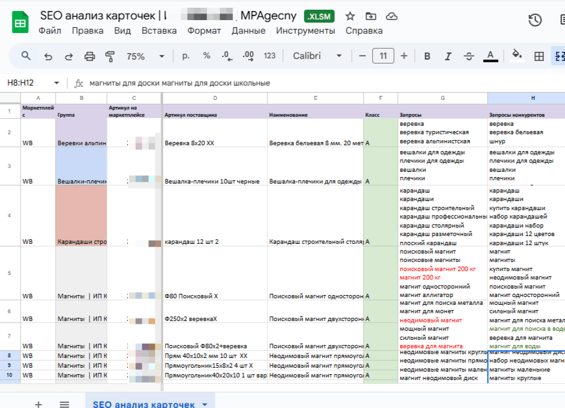Toggle bold formatting
This screenshot has height=408, width=565.
click(427, 56)
